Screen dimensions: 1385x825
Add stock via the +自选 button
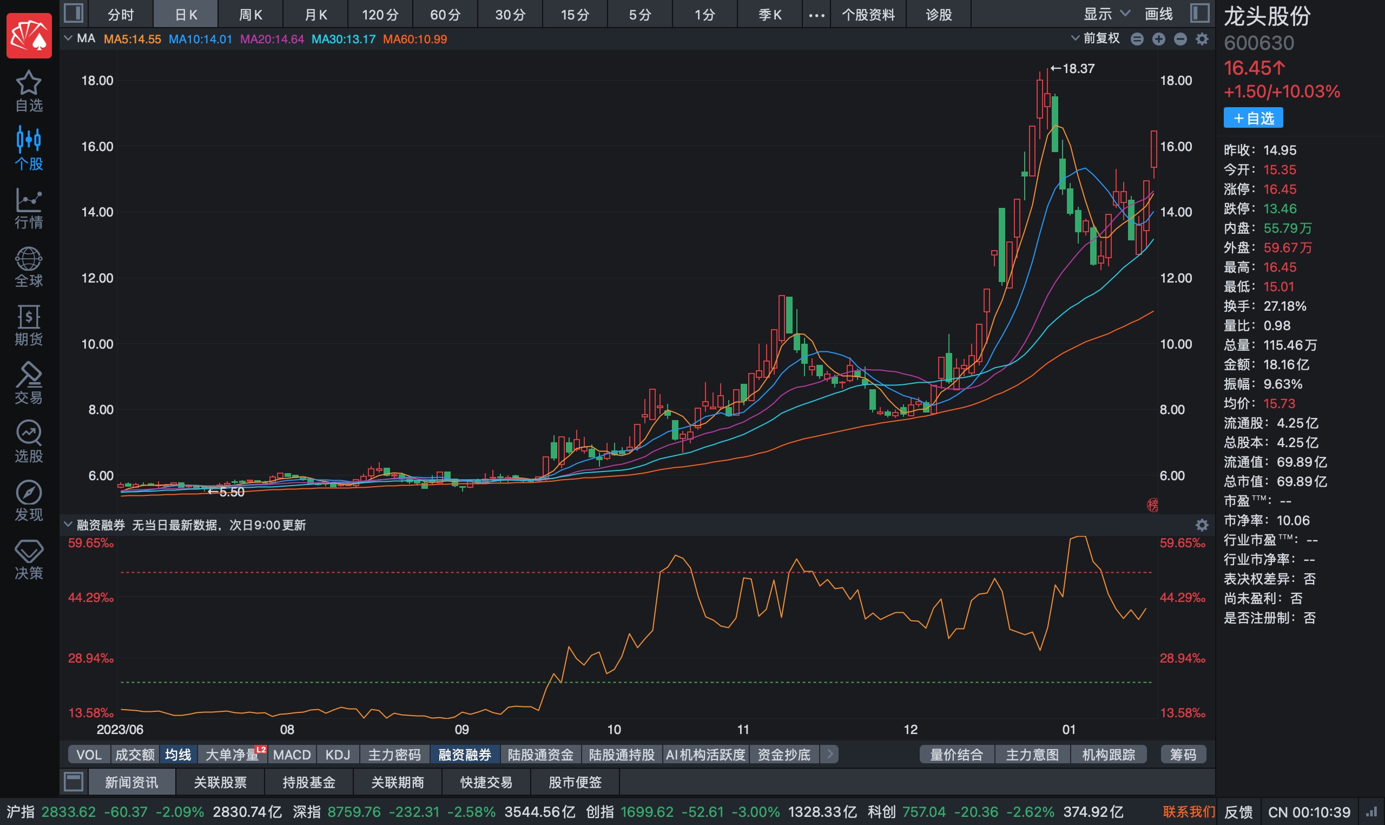click(x=1253, y=118)
